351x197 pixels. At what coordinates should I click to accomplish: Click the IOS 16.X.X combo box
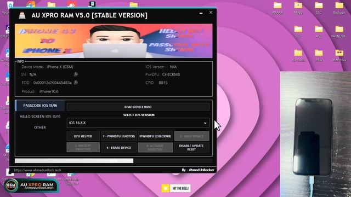tap(138, 123)
